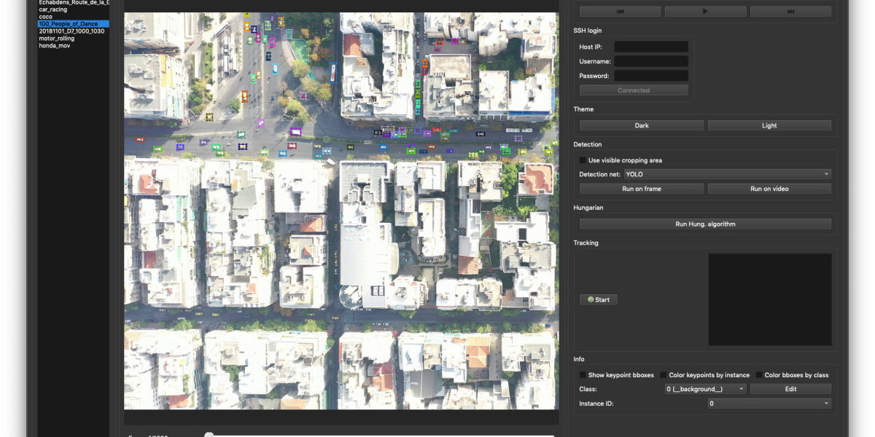Click the 'Run on frame' button
The image size is (875, 437).
pos(641,189)
